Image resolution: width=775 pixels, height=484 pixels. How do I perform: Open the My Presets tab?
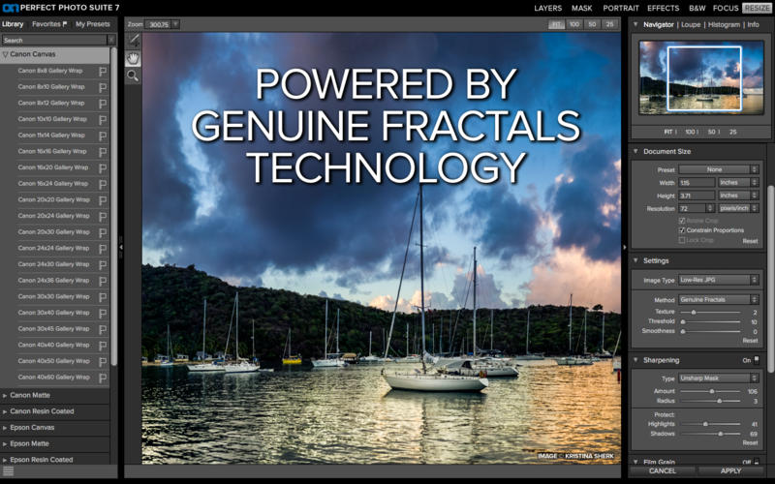92,24
